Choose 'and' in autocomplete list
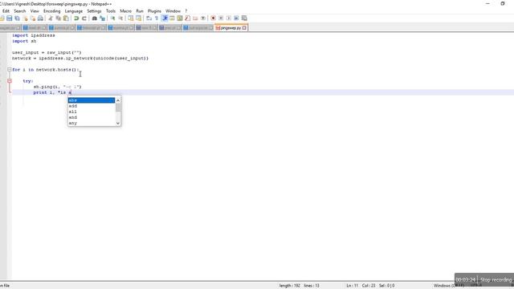The image size is (514, 289). (x=92, y=117)
